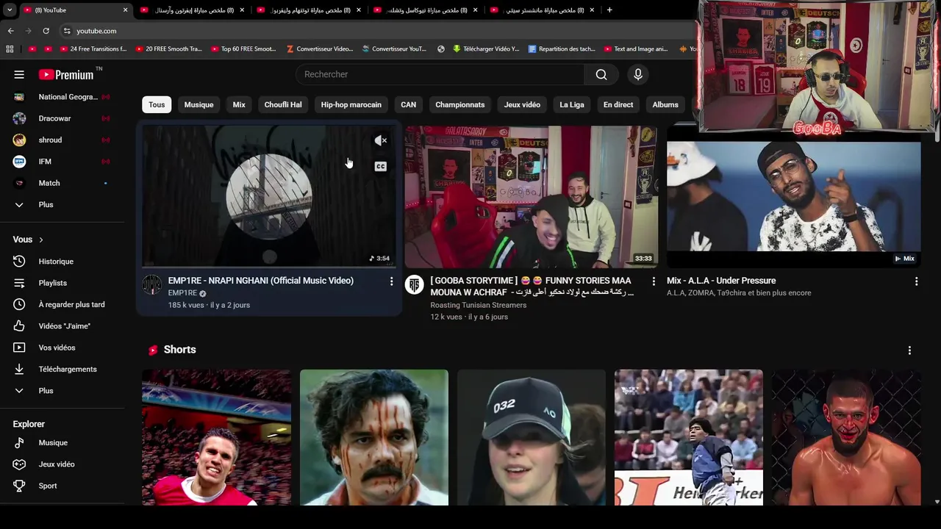Viewport: 941px width, 529px height.
Task: Open the 032 cap short
Action: tap(532, 437)
